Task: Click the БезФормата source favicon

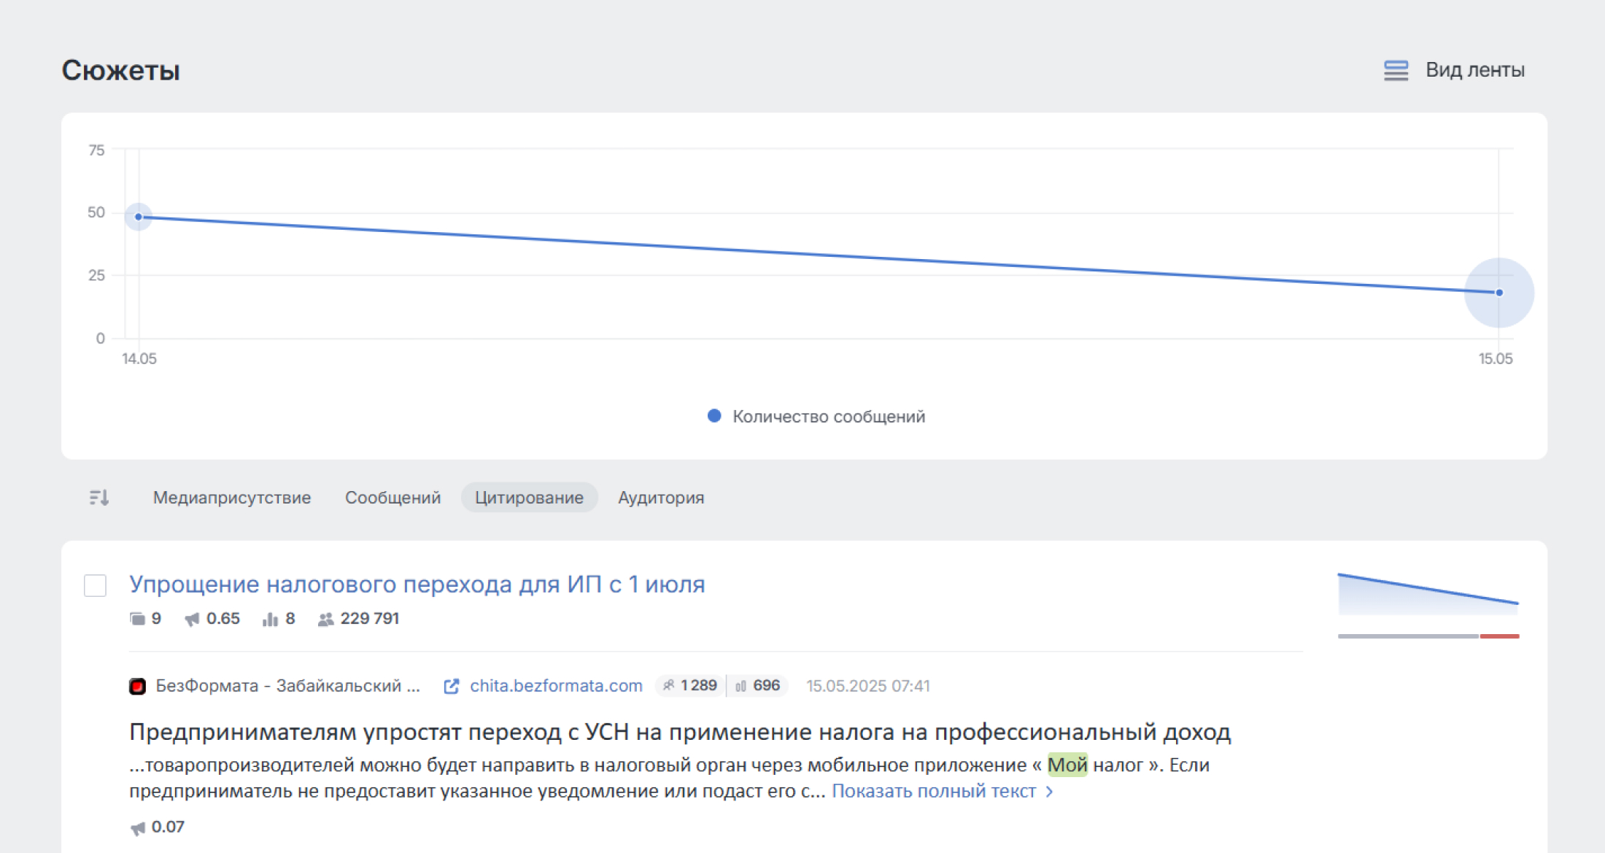Action: click(137, 686)
